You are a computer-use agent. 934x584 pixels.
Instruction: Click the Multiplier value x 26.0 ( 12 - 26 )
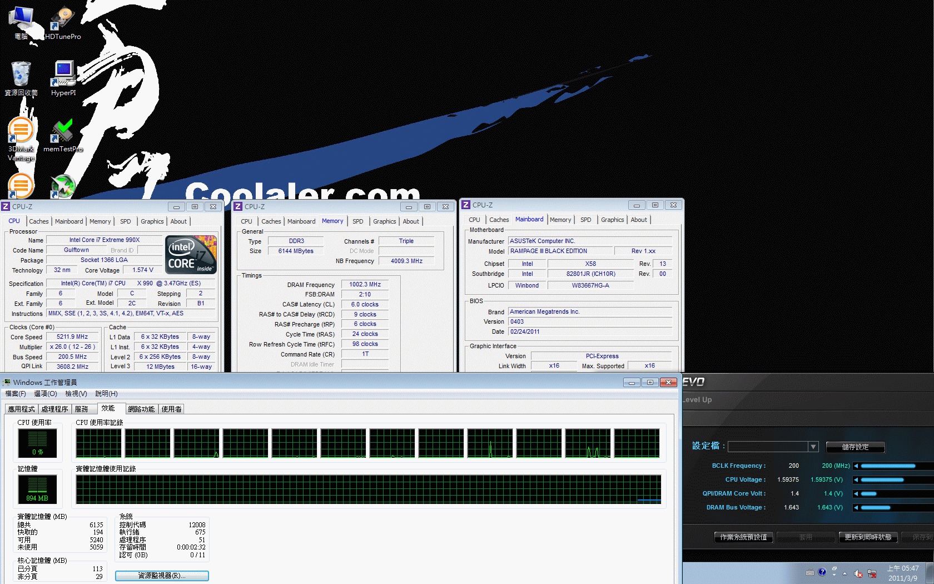(x=72, y=347)
